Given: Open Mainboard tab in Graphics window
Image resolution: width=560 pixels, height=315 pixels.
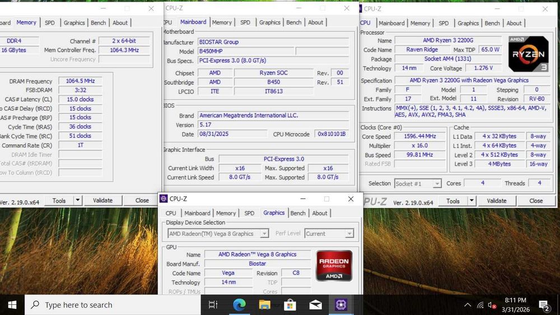Looking at the screenshot, I should [197, 213].
